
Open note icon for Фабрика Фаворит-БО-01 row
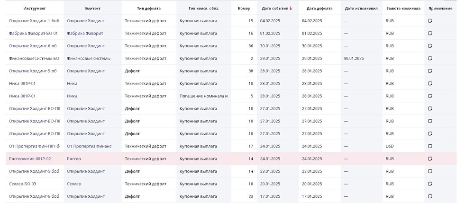coord(430,33)
